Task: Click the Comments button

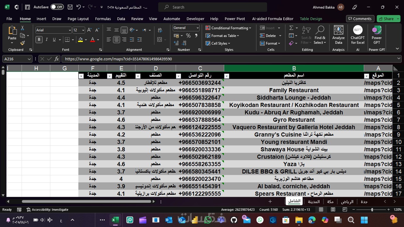Action: (x=360, y=19)
